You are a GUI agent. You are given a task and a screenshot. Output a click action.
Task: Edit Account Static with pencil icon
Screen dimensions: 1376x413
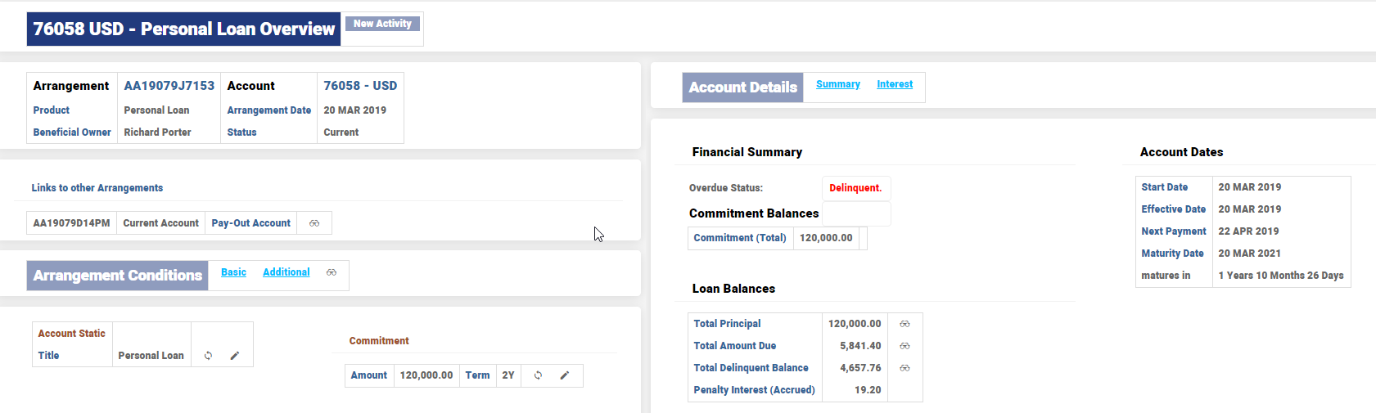pyautogui.click(x=235, y=356)
